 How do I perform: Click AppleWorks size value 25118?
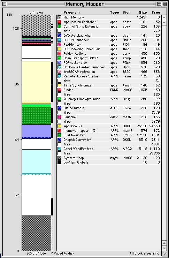tap(142, 126)
